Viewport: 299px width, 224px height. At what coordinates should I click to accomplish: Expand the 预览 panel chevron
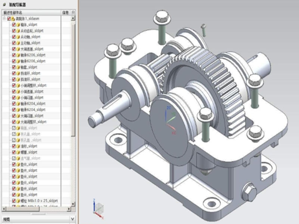point(73,219)
